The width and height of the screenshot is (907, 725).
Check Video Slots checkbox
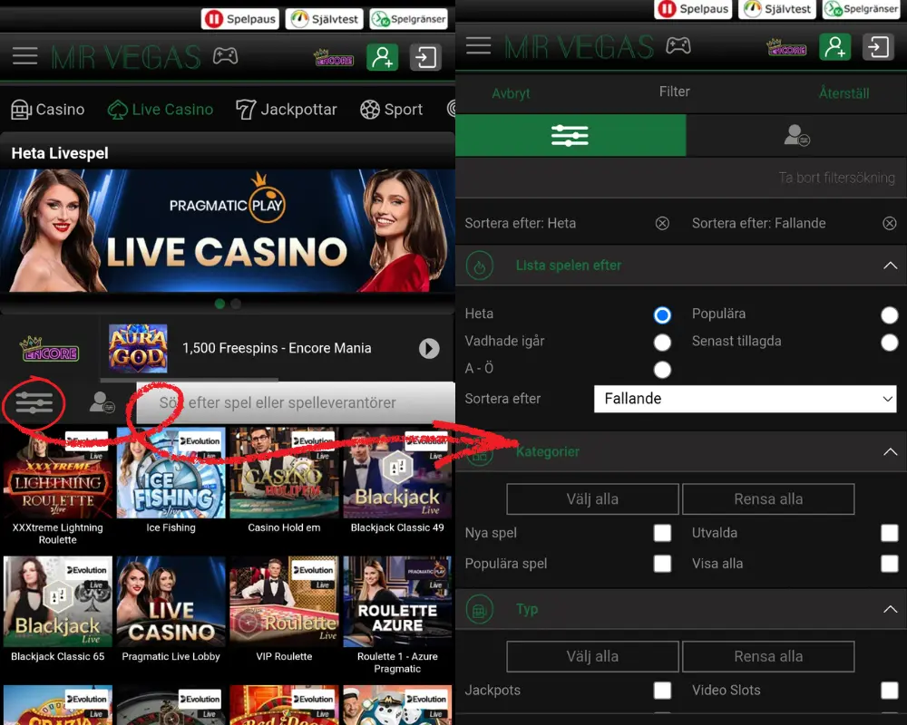pos(890,690)
